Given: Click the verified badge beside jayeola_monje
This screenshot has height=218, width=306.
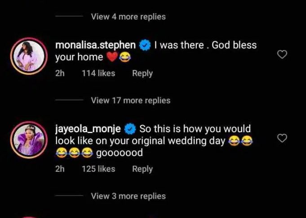Looking at the screenshot, I should point(130,129).
